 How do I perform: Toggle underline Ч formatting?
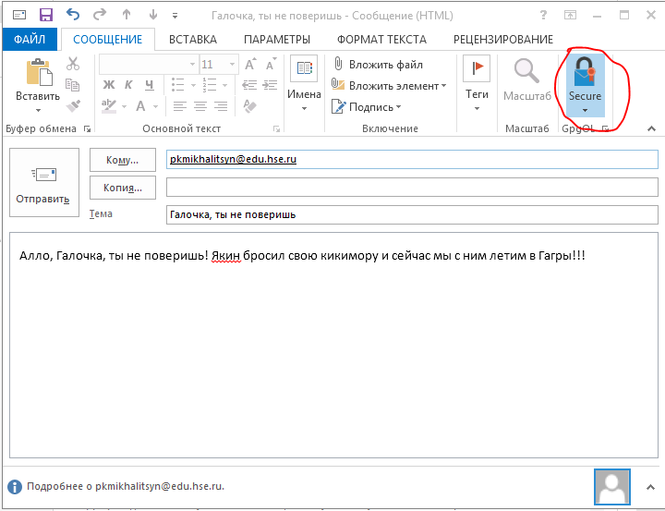click(x=150, y=85)
